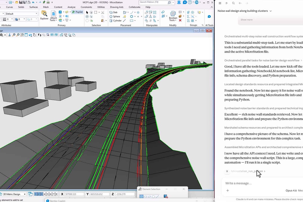The height and width of the screenshot is (202, 303).
Task: Click the Y coordinate input field
Action: tap(99, 194)
